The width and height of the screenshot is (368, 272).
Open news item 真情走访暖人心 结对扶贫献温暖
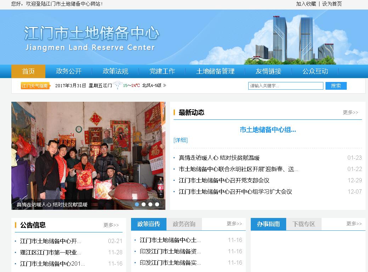(x=219, y=158)
